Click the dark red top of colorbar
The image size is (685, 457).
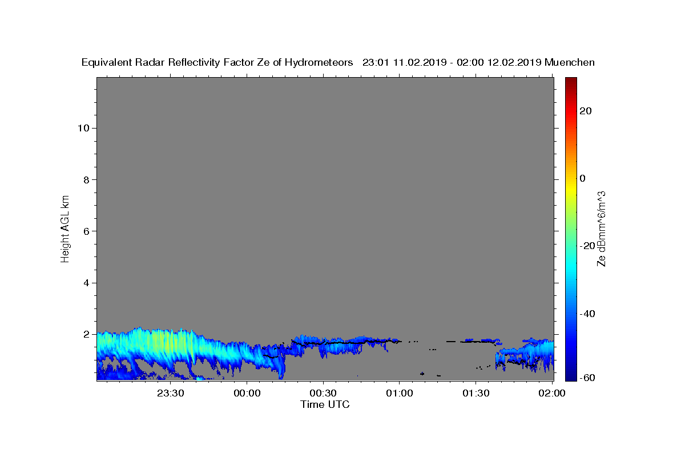pos(571,83)
